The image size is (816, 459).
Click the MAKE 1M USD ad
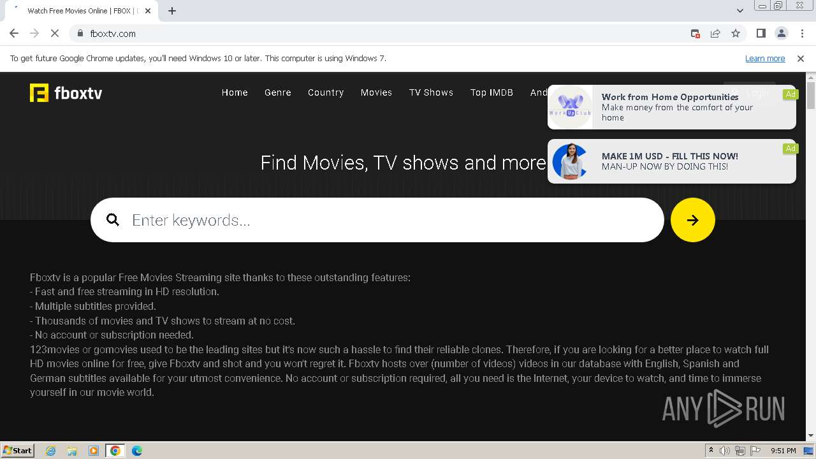672,161
